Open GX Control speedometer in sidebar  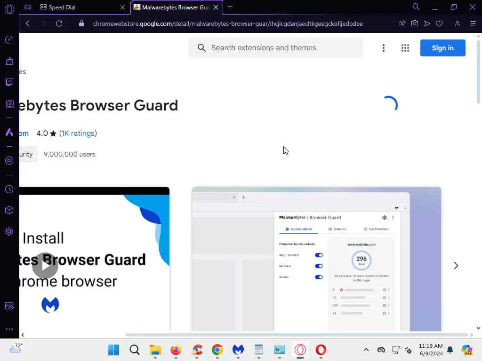tap(9, 39)
